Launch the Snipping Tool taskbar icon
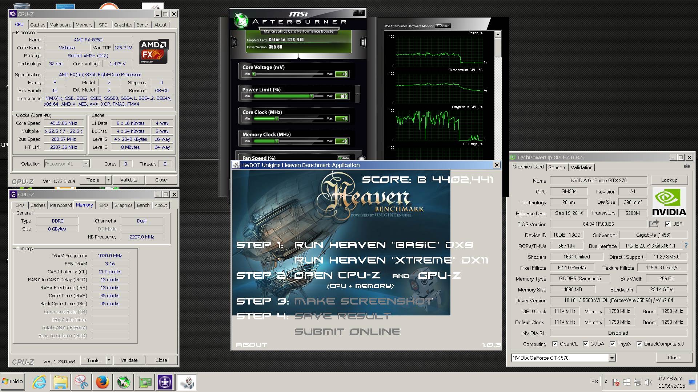Image resolution: width=698 pixels, height=392 pixels. [81, 382]
